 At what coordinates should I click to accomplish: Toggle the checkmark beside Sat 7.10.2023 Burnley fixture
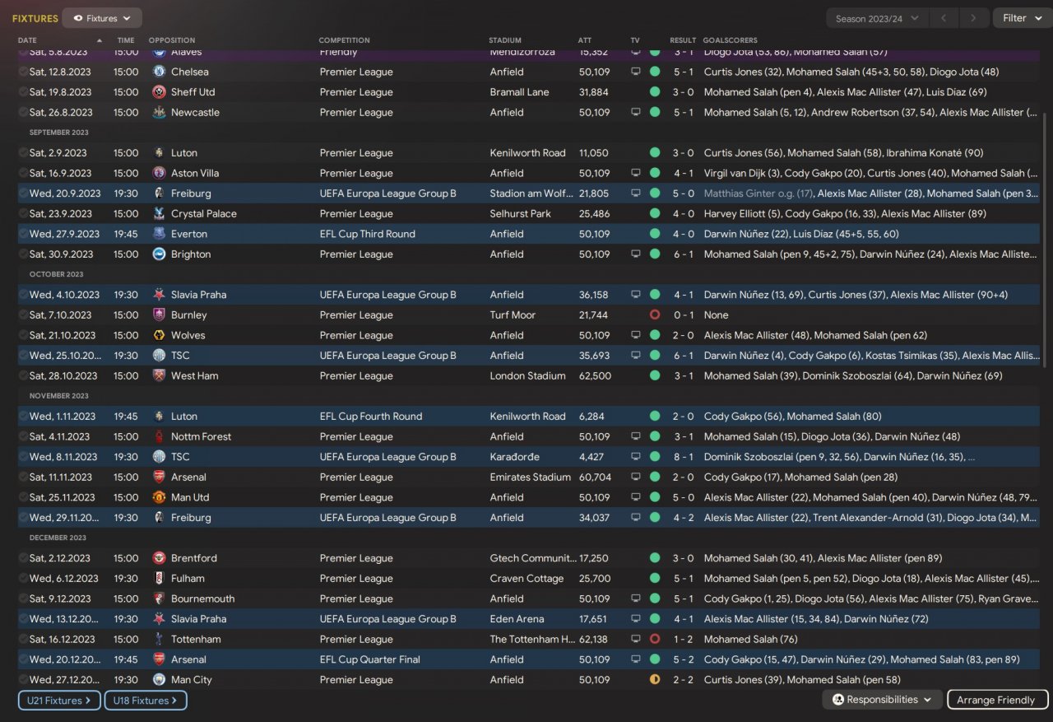23,314
